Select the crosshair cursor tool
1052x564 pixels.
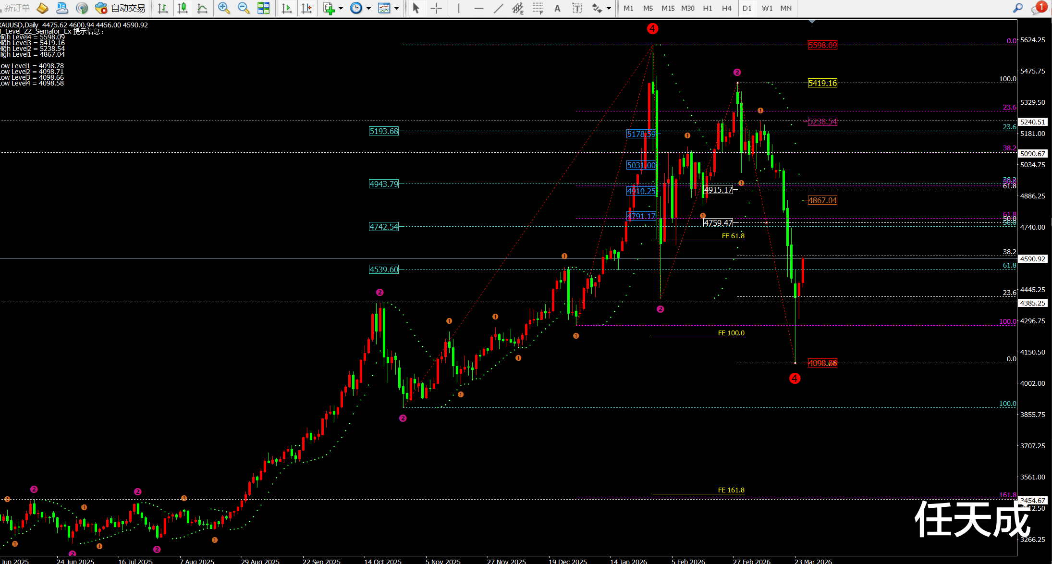(x=436, y=8)
